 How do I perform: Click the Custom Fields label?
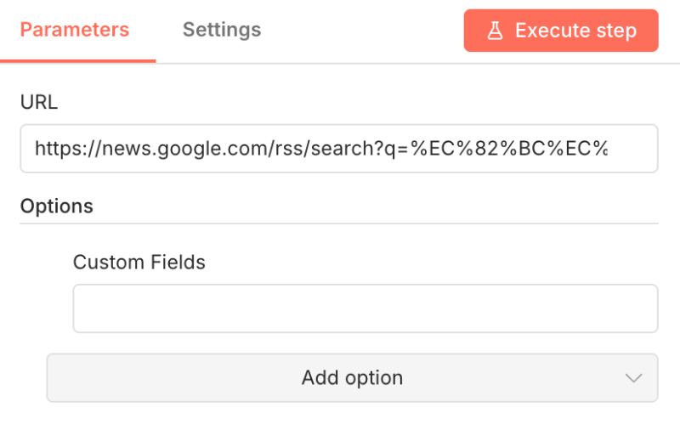point(139,262)
